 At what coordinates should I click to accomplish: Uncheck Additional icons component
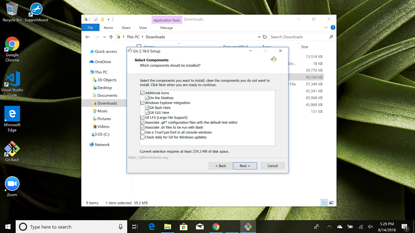[x=142, y=93]
